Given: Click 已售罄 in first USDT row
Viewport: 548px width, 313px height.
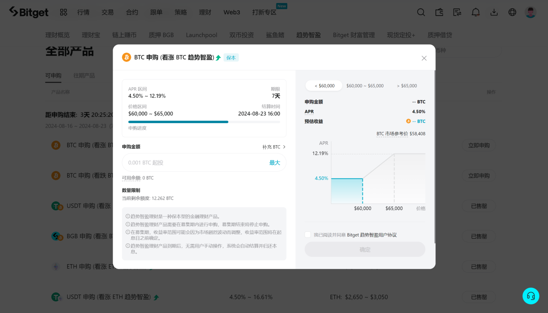Looking at the screenshot, I should 479,206.
